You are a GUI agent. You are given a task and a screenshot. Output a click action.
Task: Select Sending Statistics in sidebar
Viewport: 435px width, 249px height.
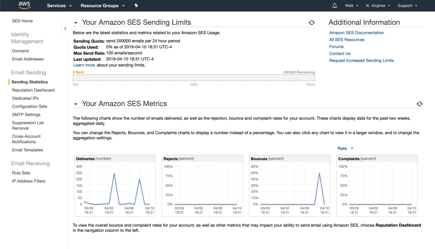coord(30,82)
